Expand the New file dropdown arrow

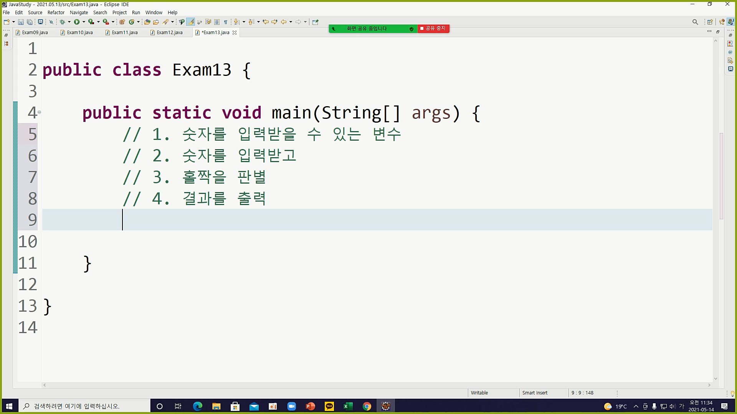click(13, 22)
